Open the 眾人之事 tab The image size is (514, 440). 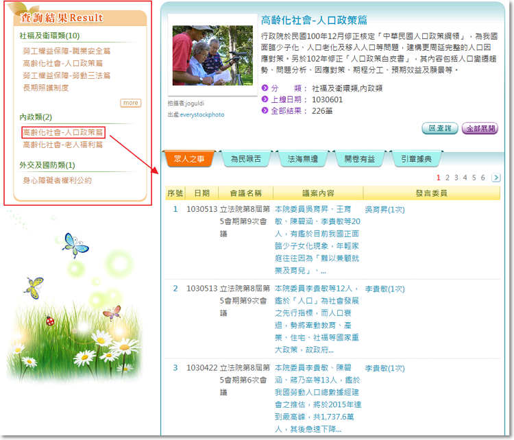[190, 159]
